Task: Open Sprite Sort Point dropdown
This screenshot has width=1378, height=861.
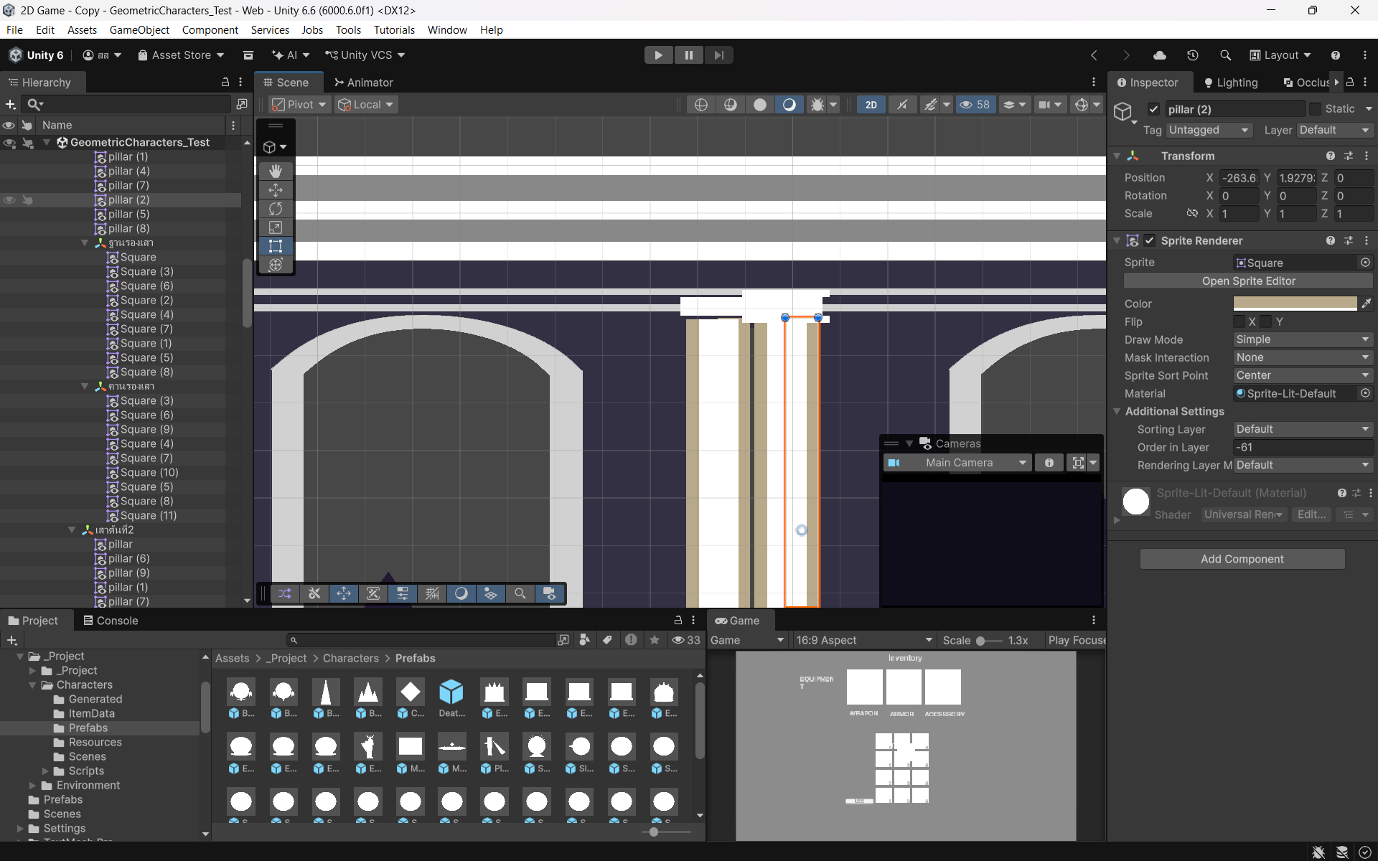Action: tap(1303, 375)
